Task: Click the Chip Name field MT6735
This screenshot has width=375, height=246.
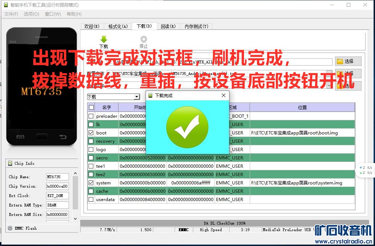Action: pos(57,177)
